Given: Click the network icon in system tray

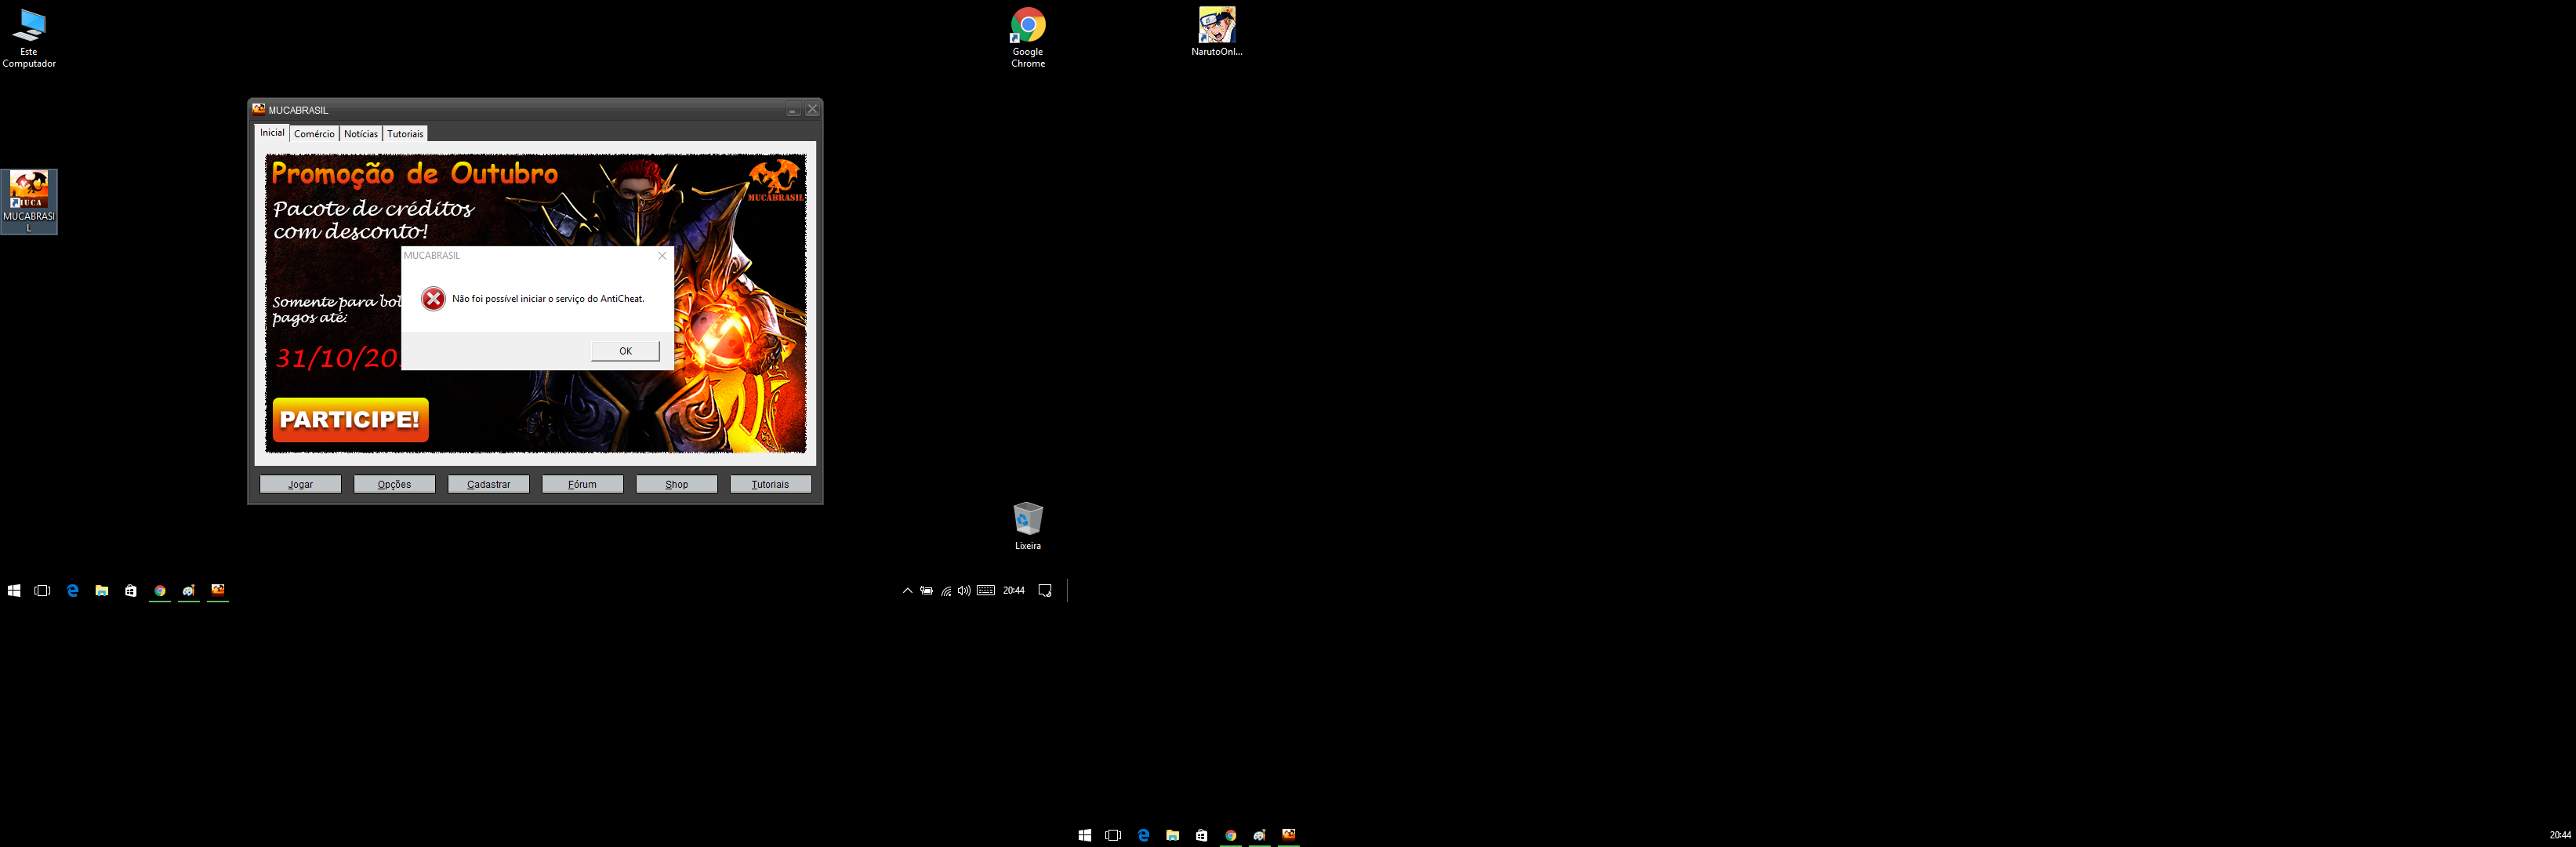Looking at the screenshot, I should coord(946,591).
